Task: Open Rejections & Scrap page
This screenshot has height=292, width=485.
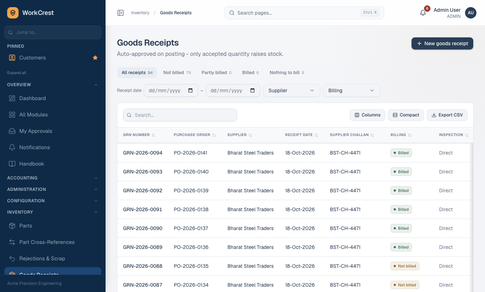Action: (53, 259)
